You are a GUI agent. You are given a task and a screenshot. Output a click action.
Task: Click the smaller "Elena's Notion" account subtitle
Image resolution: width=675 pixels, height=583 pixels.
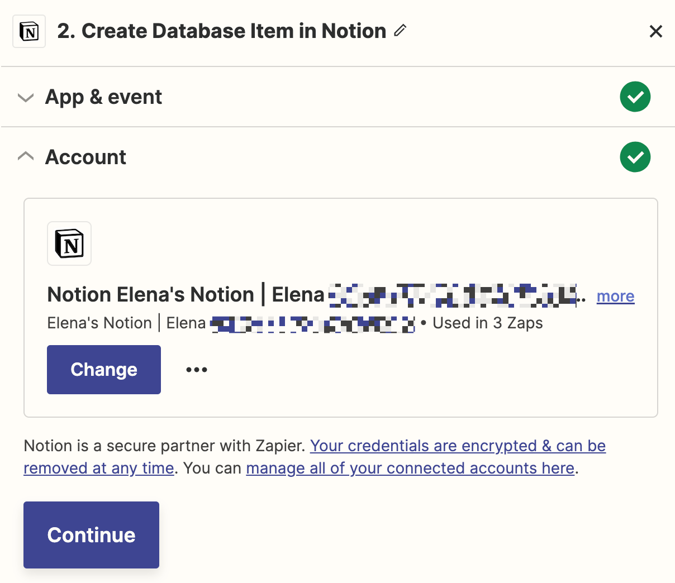(x=99, y=323)
